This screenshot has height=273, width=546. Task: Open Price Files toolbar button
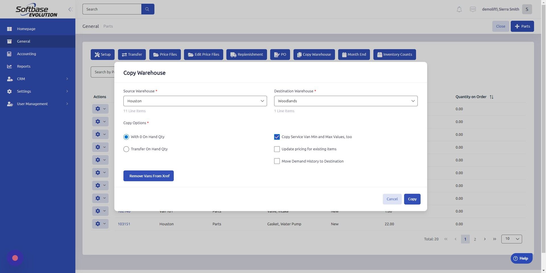(x=165, y=55)
